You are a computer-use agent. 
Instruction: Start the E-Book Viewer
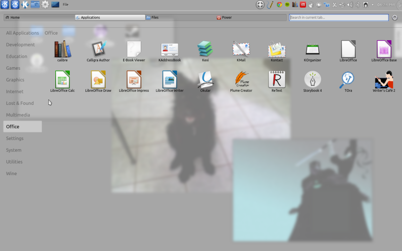coord(134,51)
